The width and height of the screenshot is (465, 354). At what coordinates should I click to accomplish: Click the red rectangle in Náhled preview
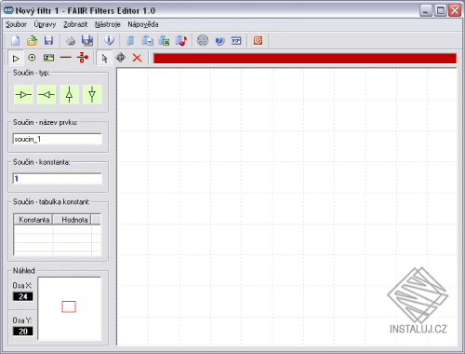[x=69, y=306]
